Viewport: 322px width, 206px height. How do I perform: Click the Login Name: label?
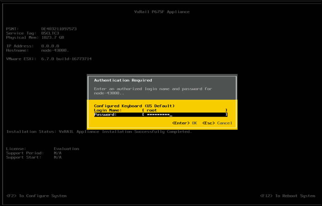(x=108, y=110)
